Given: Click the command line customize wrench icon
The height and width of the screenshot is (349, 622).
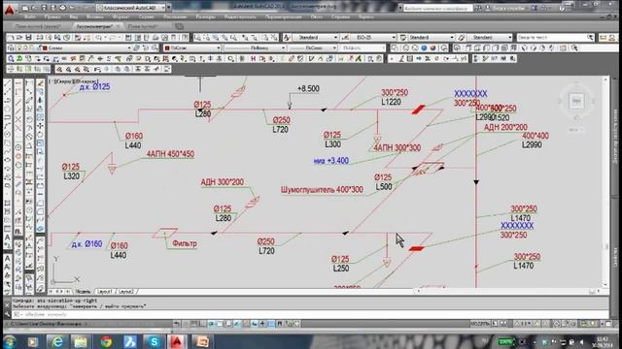Looking at the screenshot, I should (7, 314).
